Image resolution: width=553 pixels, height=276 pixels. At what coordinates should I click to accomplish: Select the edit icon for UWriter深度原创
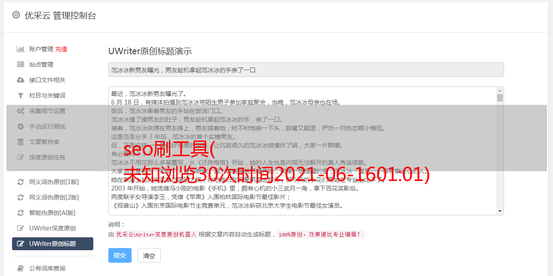[x=20, y=228]
